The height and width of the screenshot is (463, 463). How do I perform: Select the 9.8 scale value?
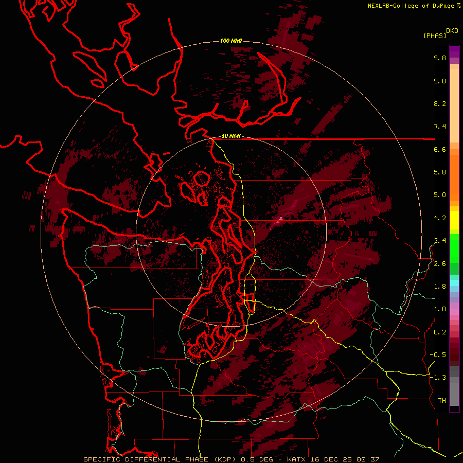440,58
